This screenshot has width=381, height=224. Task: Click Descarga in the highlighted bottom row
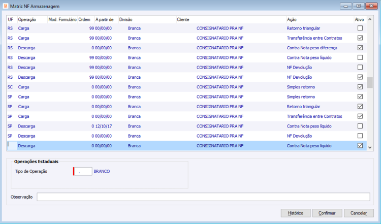coord(26,146)
